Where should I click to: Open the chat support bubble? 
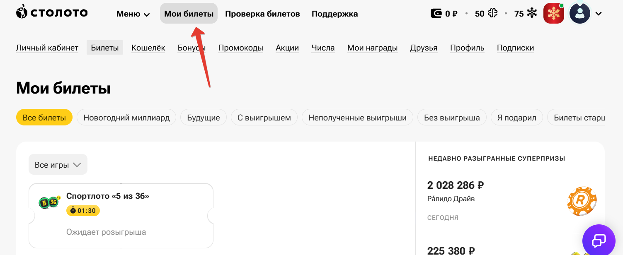click(599, 240)
